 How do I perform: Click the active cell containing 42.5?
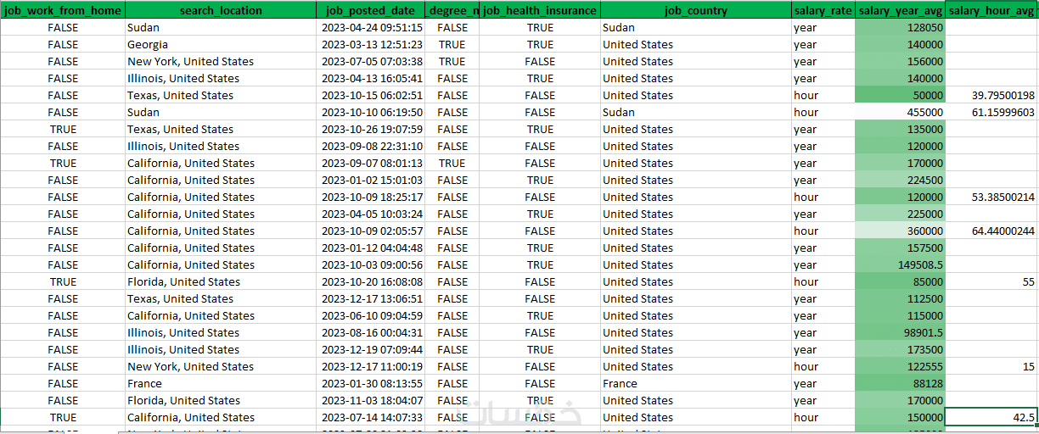point(991,418)
